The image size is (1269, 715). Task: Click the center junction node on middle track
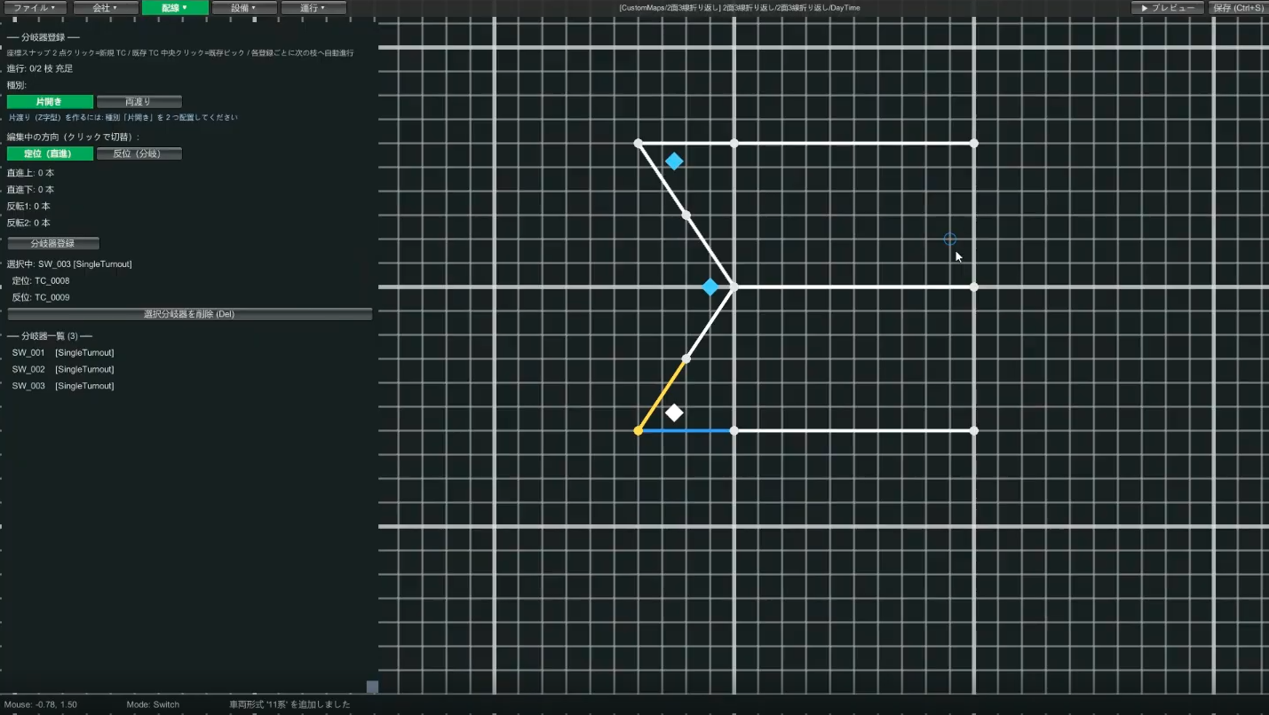[734, 287]
